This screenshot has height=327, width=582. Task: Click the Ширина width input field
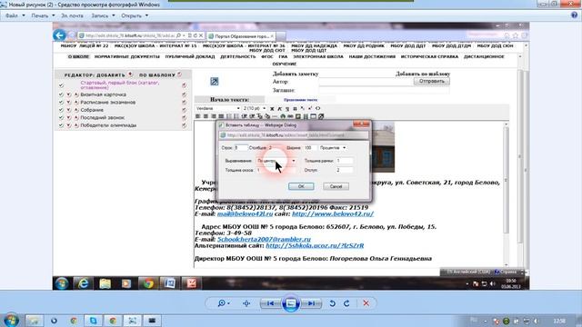310,147
